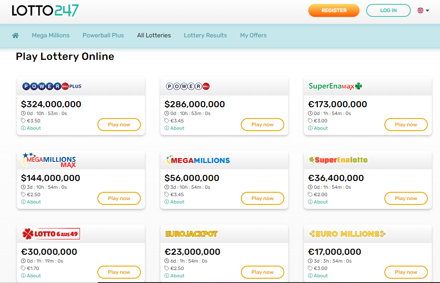Image resolution: width=440 pixels, height=283 pixels.
Task: Open My Offers menu item
Action: click(253, 35)
